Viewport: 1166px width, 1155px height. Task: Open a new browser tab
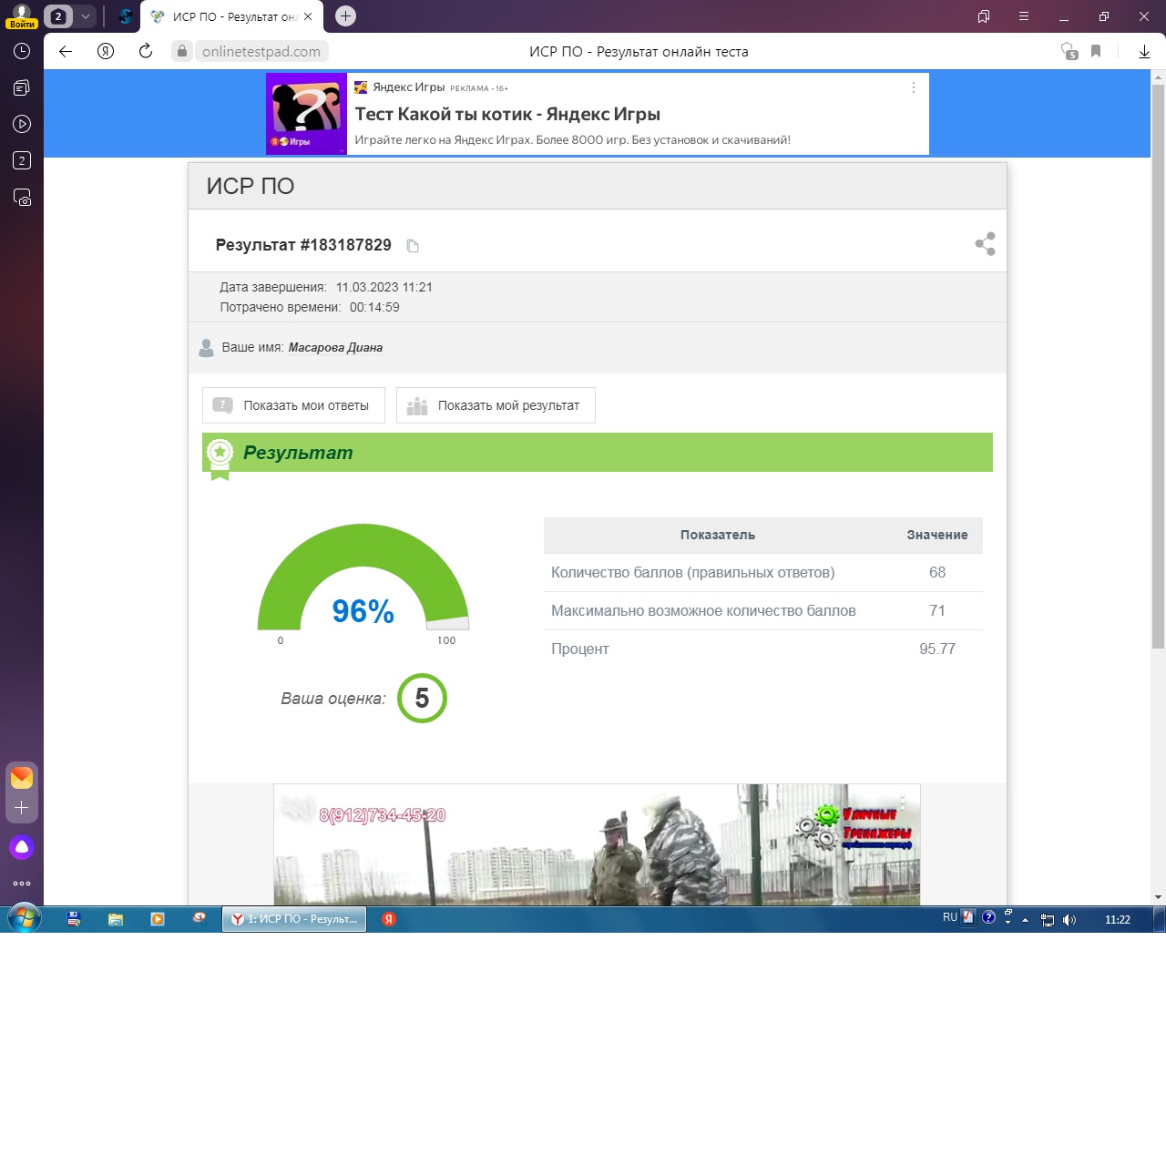(345, 16)
